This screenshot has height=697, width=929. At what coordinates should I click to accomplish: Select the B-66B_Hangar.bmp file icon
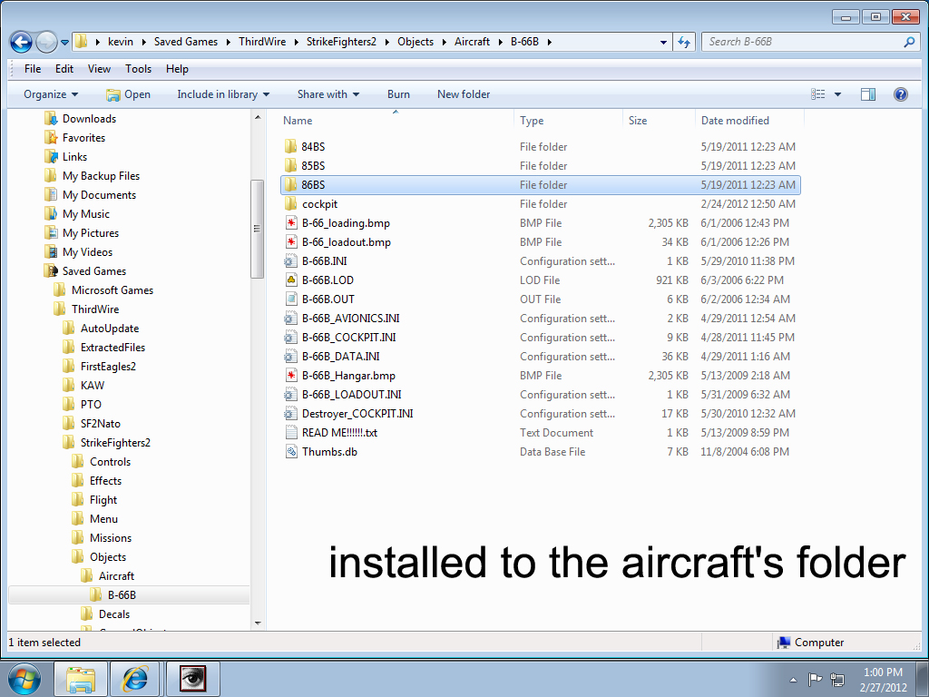point(291,375)
